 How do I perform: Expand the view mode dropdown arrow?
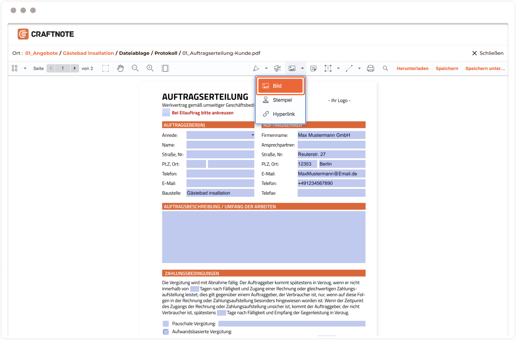tap(25, 68)
